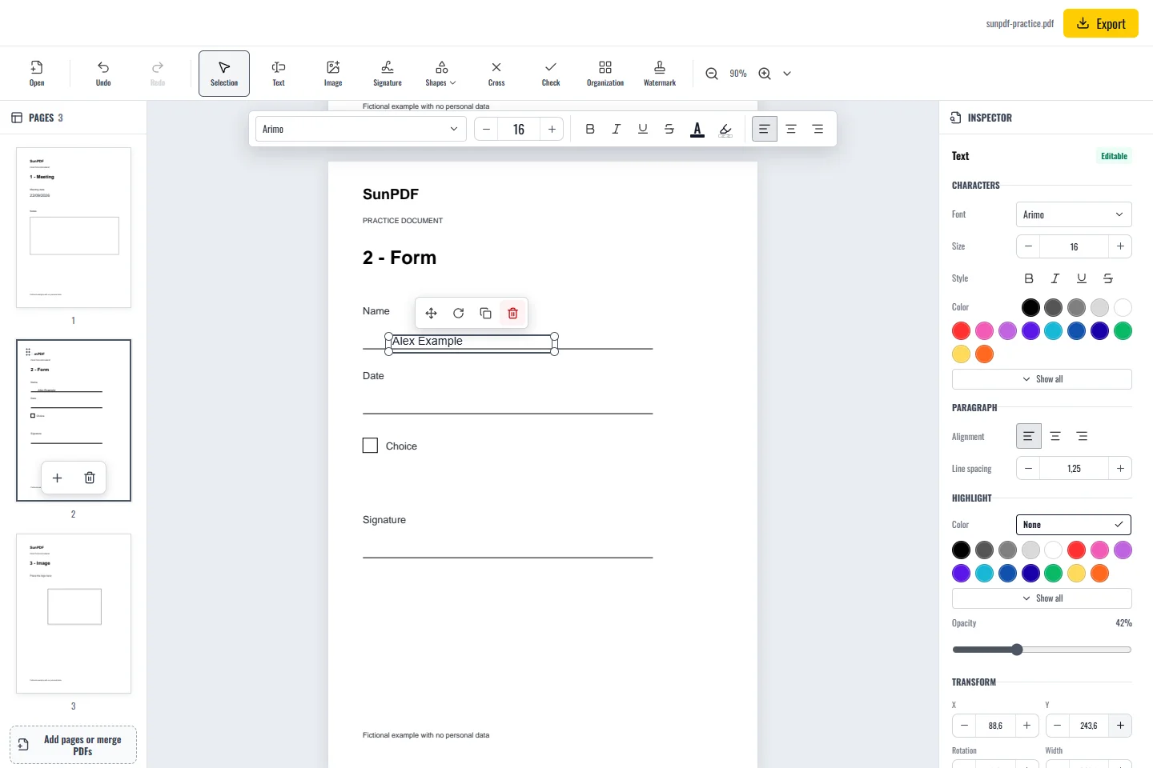The image size is (1153, 768).
Task: Tick the Choice checkbox on the form
Action: [x=370, y=446]
